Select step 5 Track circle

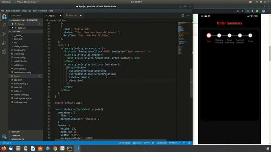tap(250, 35)
